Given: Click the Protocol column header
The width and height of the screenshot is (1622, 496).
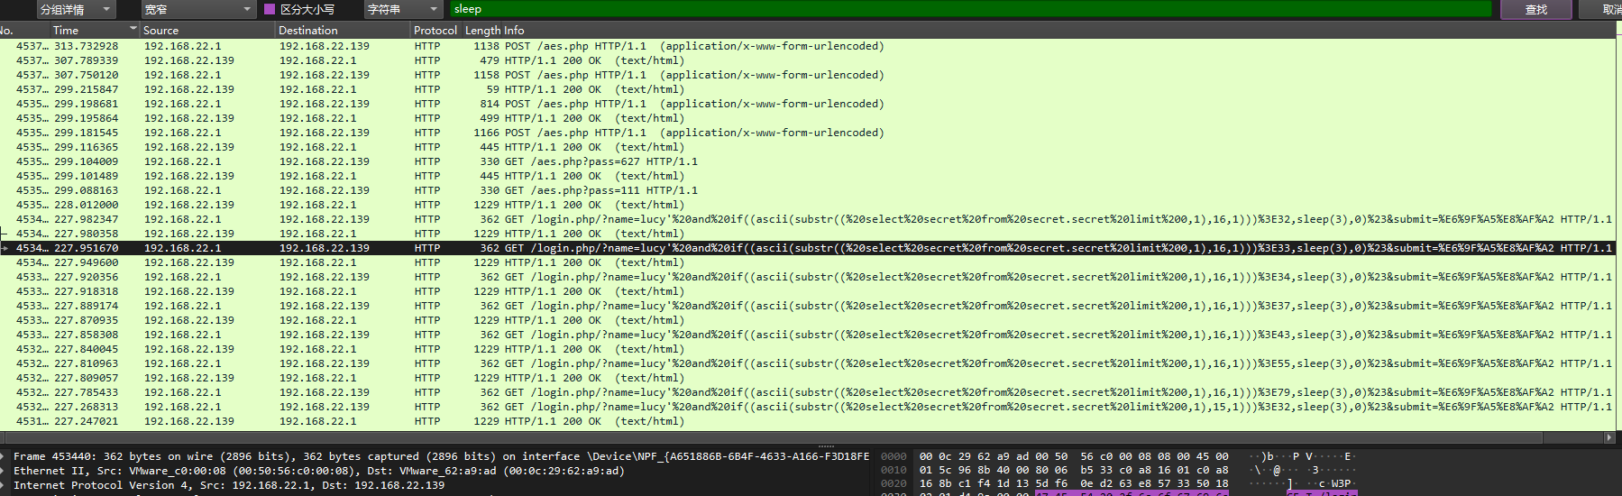Looking at the screenshot, I should (x=435, y=30).
